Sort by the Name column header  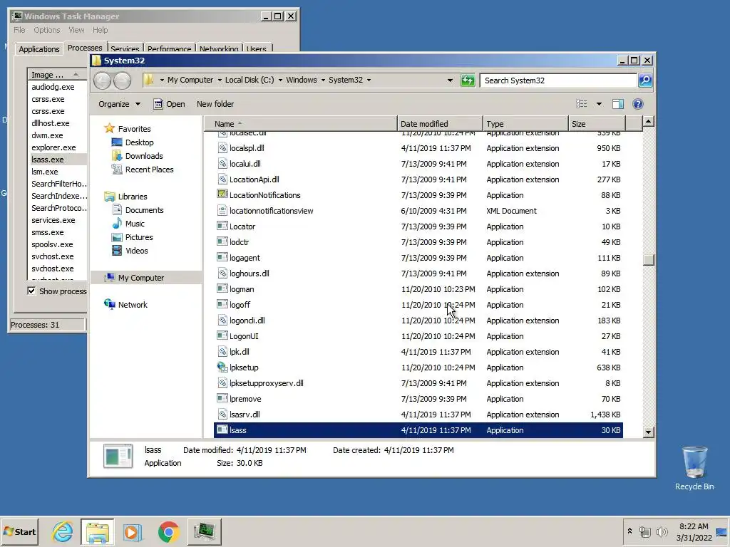(x=301, y=124)
